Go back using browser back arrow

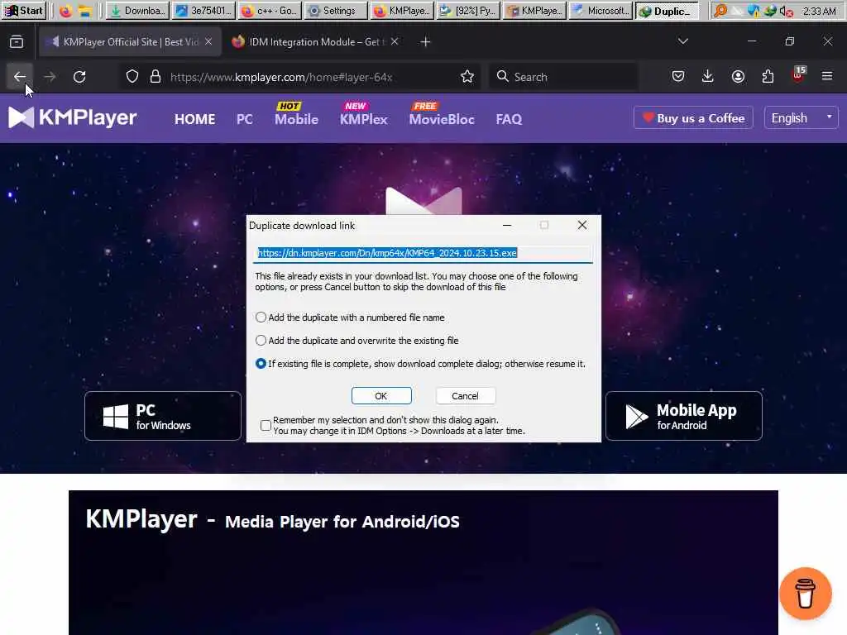tap(20, 77)
